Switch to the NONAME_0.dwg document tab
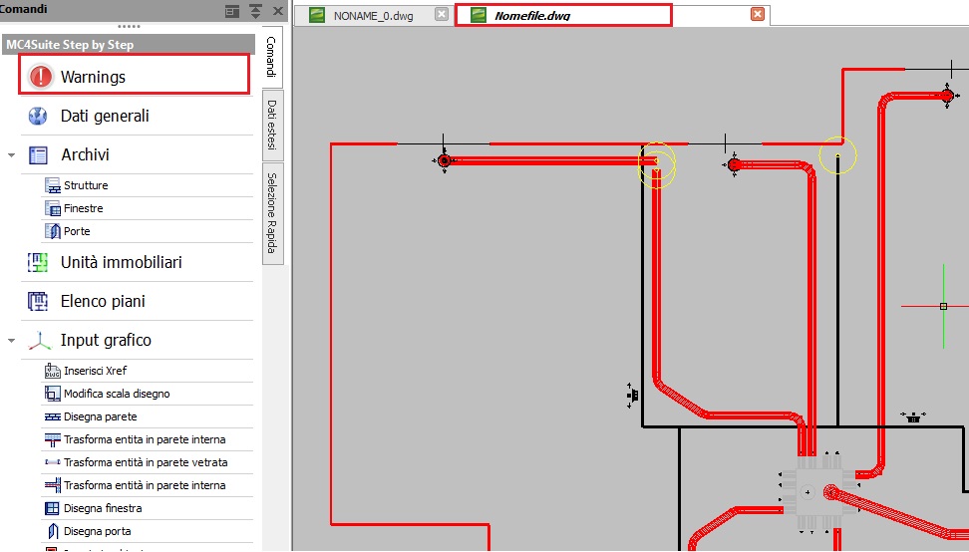This screenshot has width=969, height=552. click(375, 15)
